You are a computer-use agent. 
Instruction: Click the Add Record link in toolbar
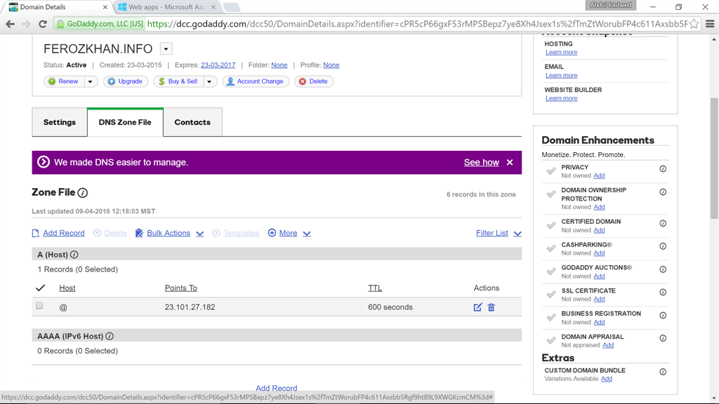[x=64, y=233]
